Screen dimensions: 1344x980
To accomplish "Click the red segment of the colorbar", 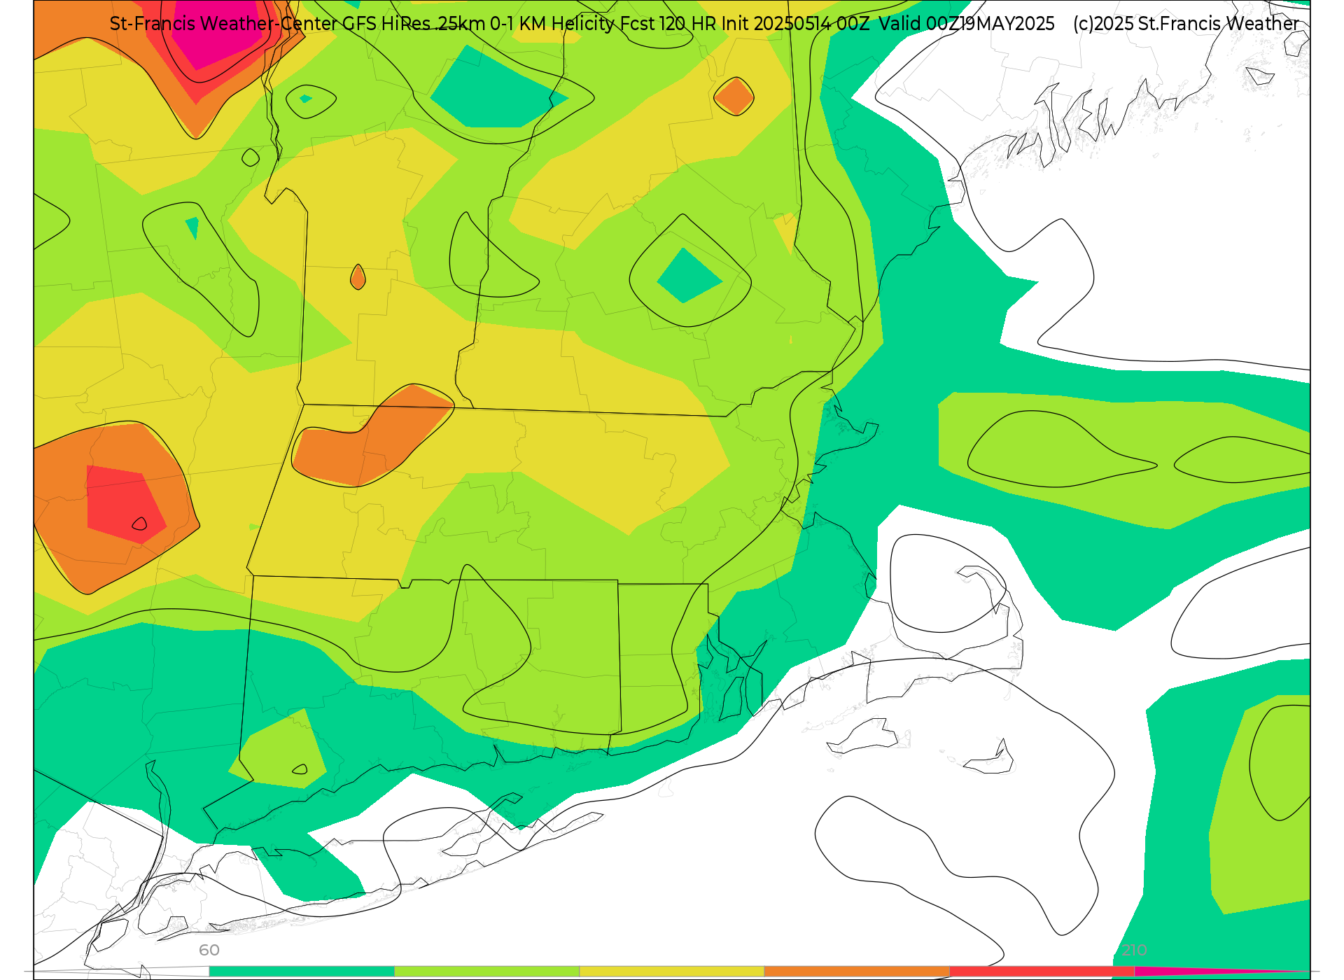I will pos(1042,971).
